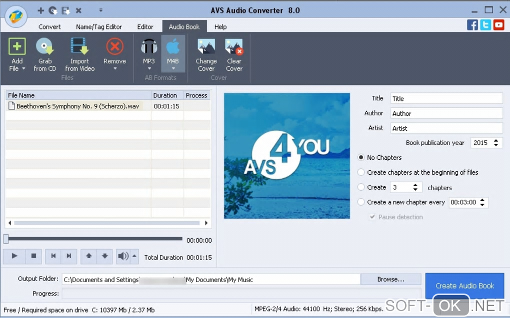
Task: Click the Duration column header
Action: click(167, 95)
